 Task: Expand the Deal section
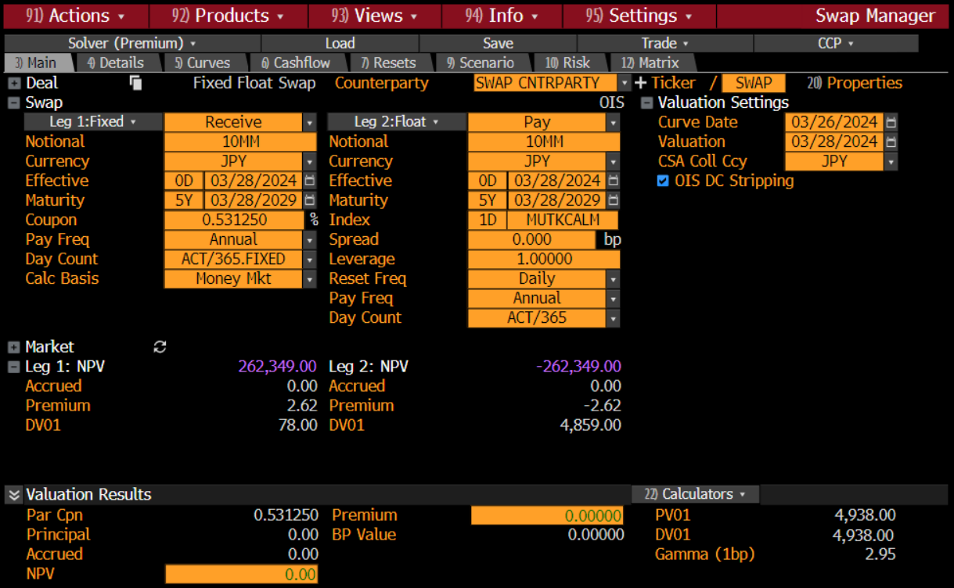coord(13,84)
